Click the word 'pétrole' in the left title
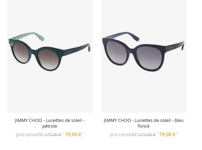The image size is (202, 150). 50,126
